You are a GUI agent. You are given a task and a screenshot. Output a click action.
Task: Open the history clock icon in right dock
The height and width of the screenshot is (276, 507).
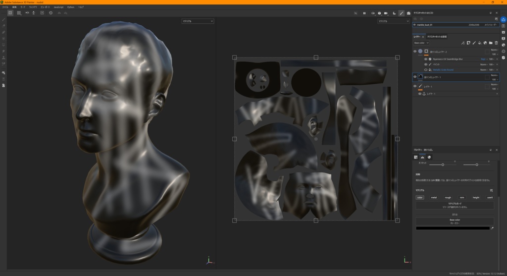(504, 51)
